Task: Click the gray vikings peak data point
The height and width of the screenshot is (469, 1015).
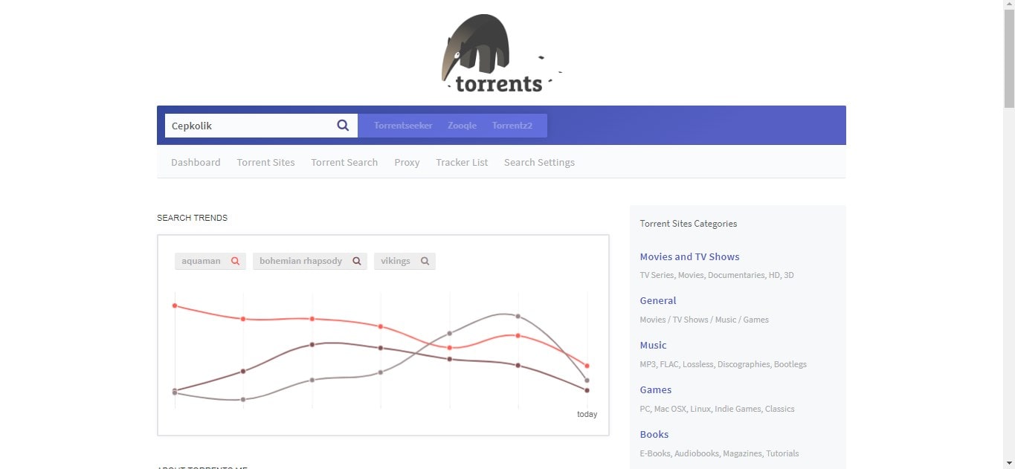Action: (x=518, y=317)
